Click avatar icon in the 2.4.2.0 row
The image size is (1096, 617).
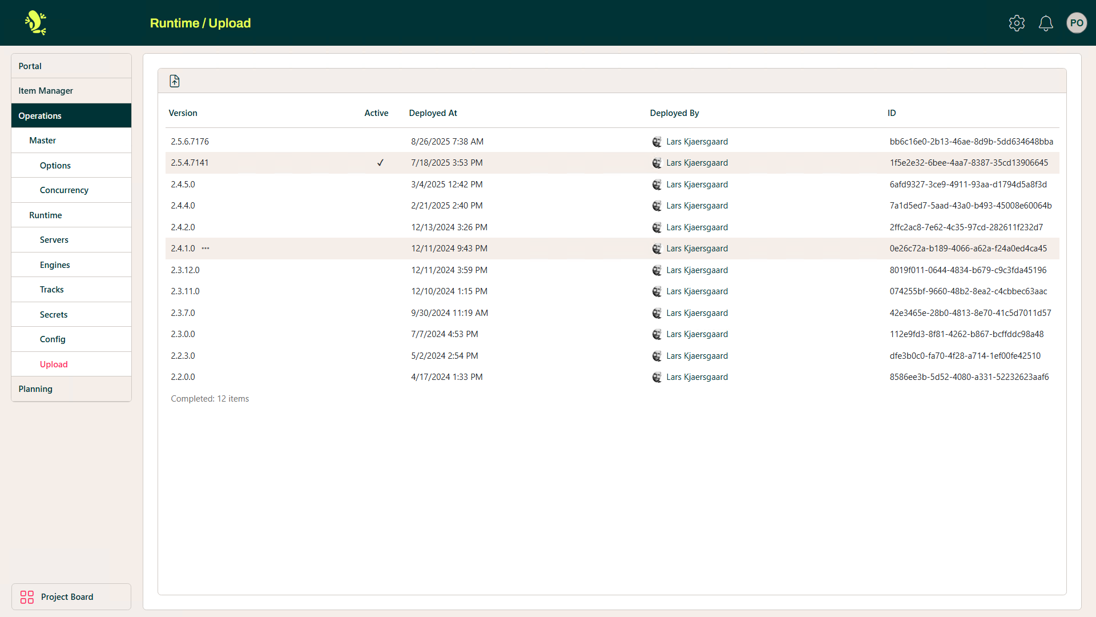[x=657, y=227]
